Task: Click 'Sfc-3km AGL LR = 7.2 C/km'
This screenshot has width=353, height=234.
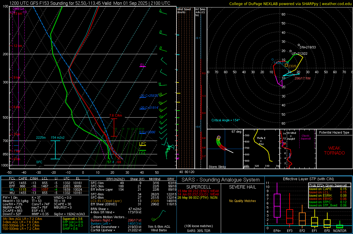Action: [22, 219]
